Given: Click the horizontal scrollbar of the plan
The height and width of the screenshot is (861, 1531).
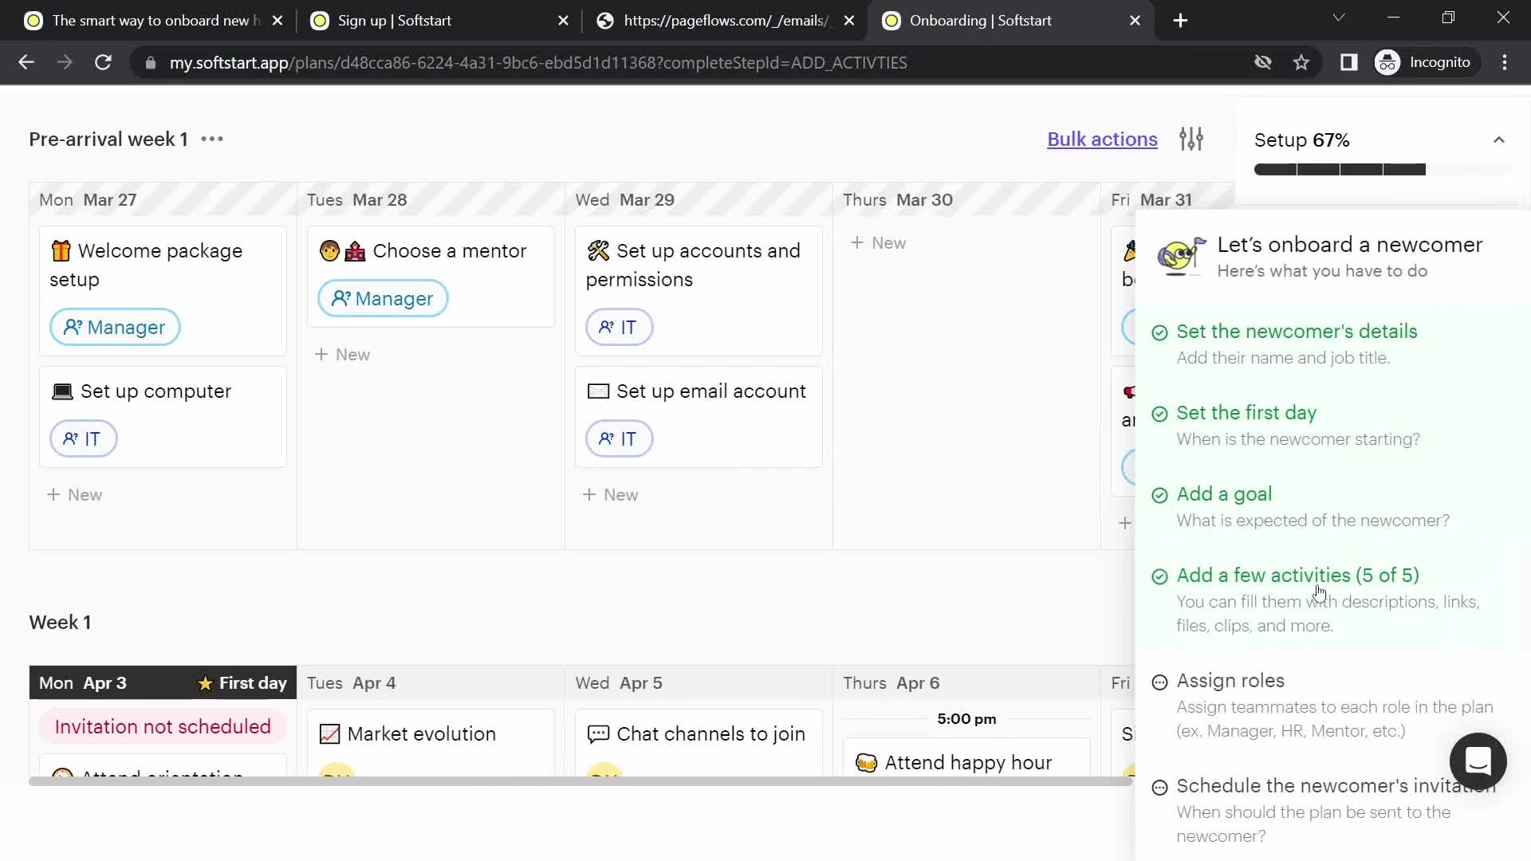Looking at the screenshot, I should [x=581, y=781].
